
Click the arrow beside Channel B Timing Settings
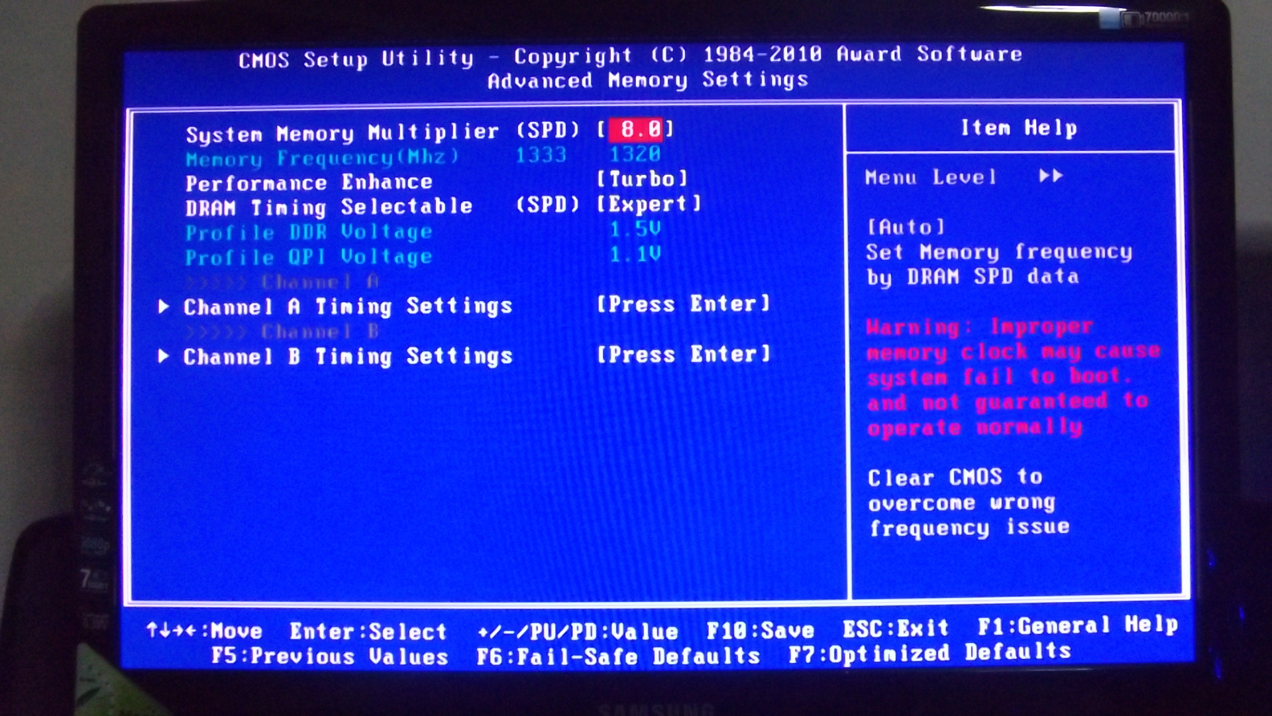[x=164, y=356]
